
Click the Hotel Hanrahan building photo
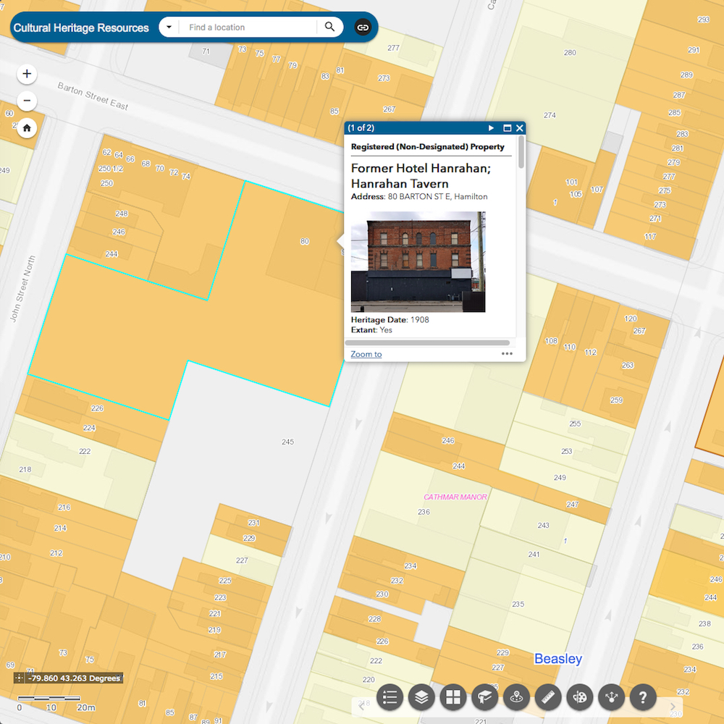(418, 261)
